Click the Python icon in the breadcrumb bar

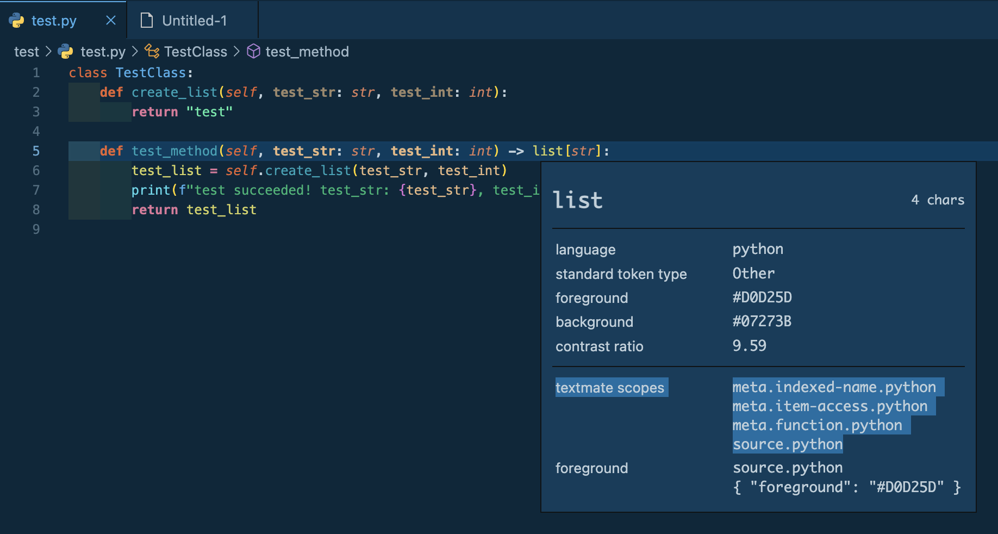(x=65, y=51)
